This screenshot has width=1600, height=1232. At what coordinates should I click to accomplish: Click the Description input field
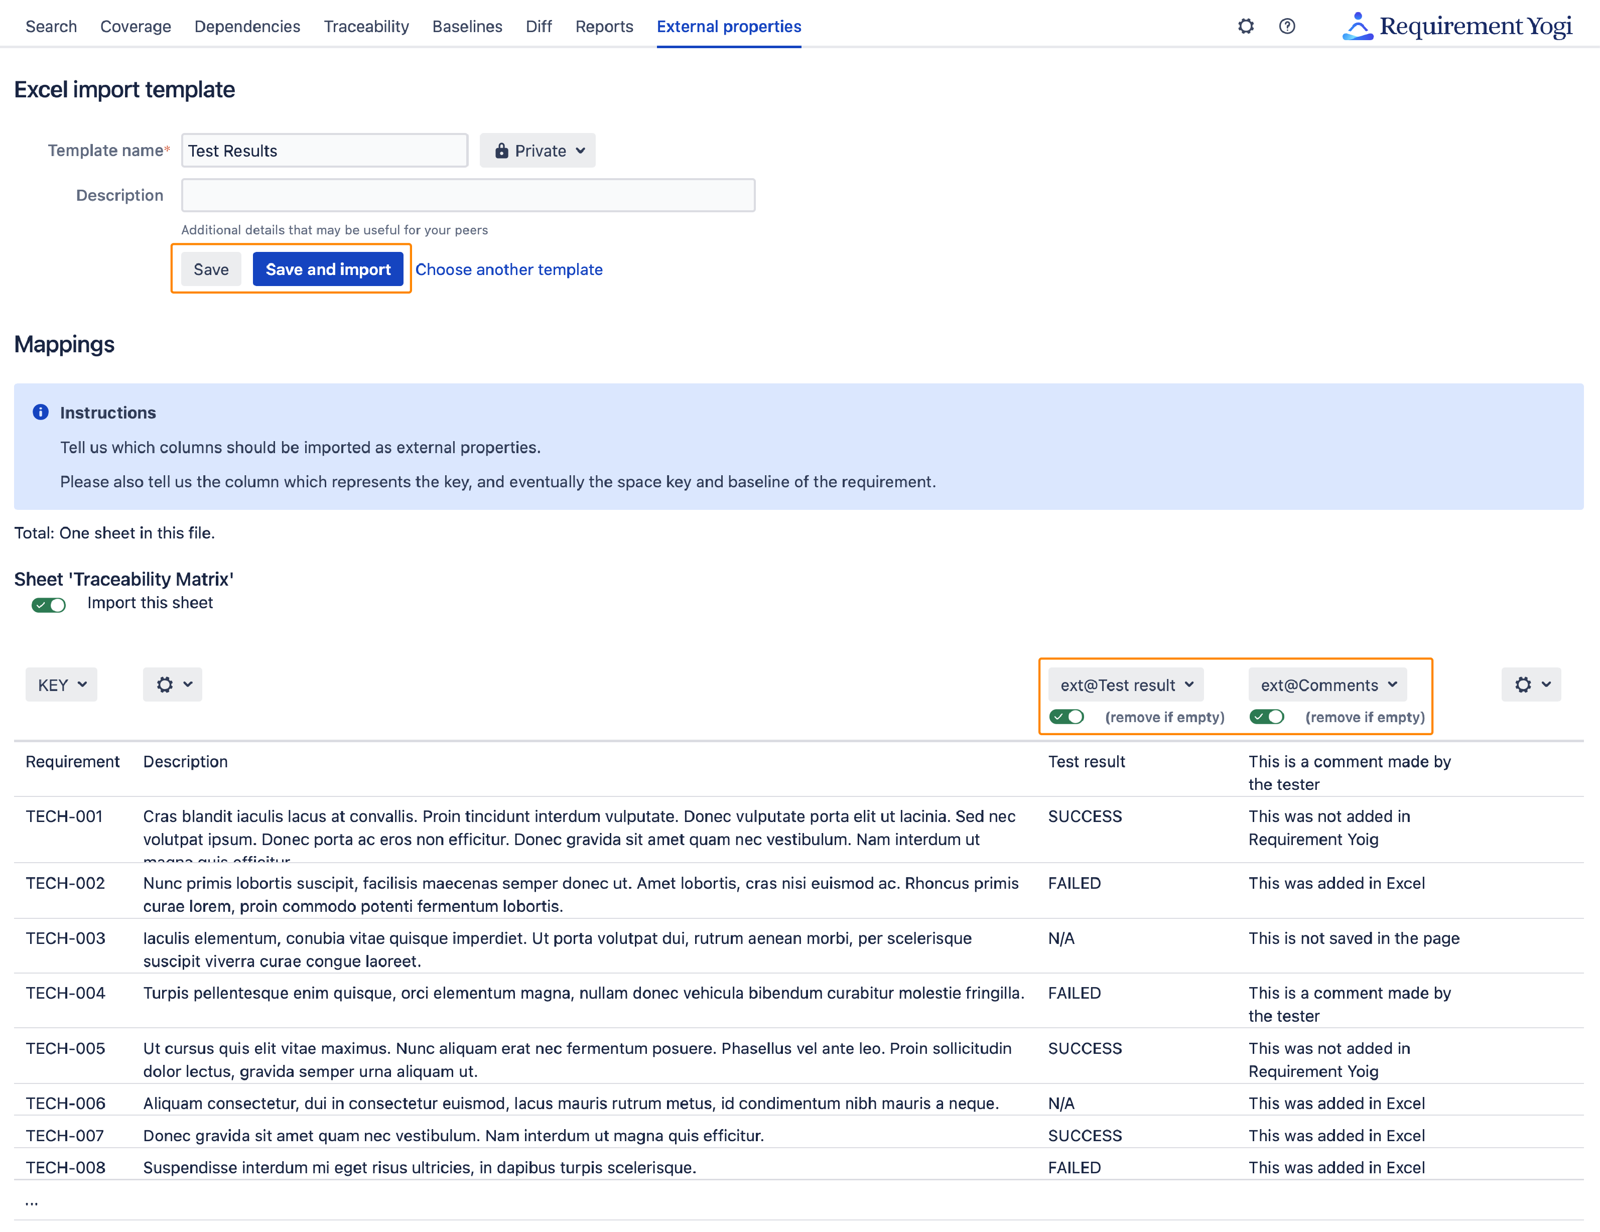tap(467, 195)
